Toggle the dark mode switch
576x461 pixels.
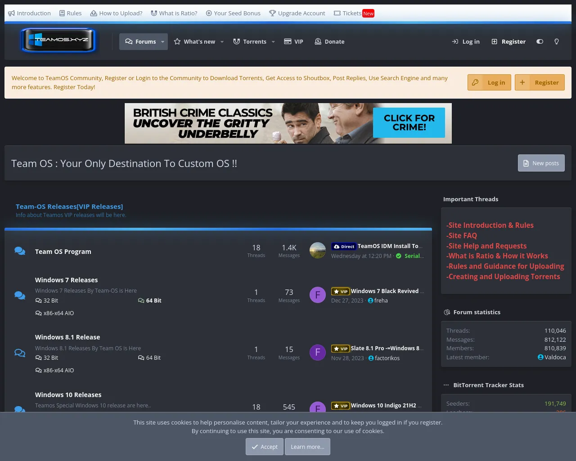click(x=540, y=41)
